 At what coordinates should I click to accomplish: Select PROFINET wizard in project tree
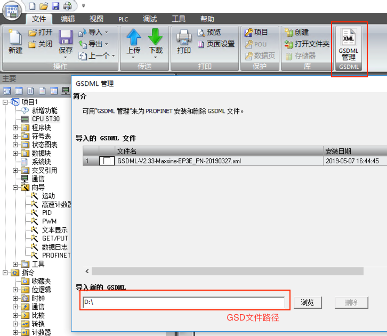click(56, 255)
